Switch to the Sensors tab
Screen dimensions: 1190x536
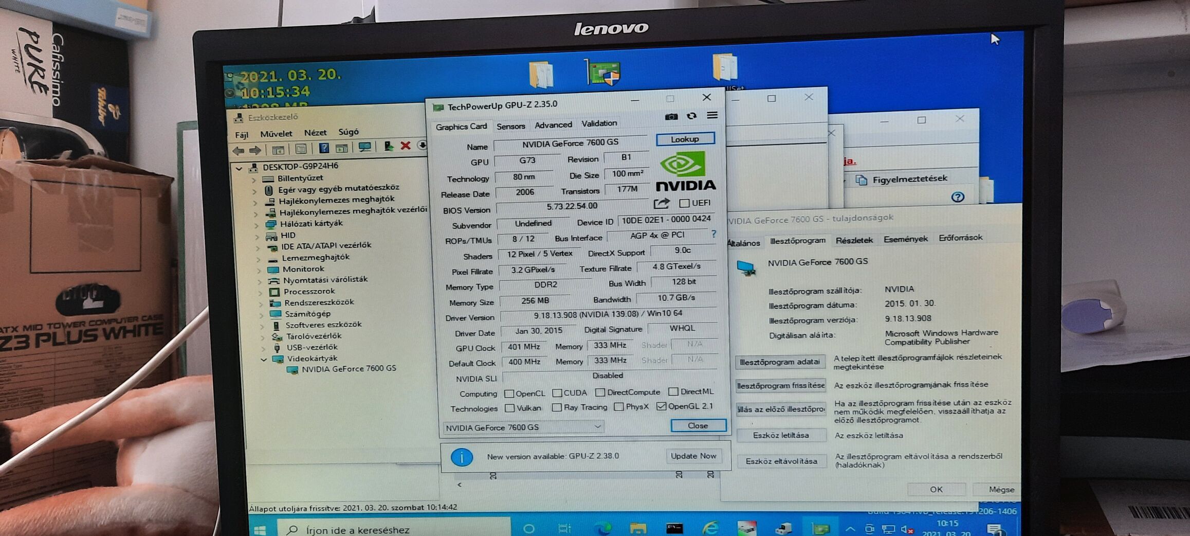510,127
